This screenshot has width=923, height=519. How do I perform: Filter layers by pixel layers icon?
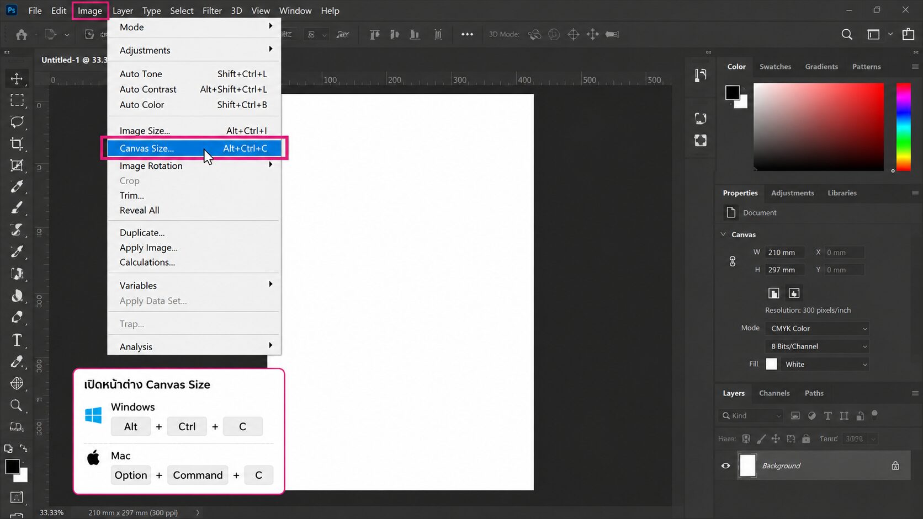(795, 416)
